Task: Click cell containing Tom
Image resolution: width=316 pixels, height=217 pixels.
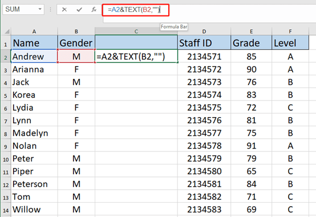Action: tap(34, 196)
